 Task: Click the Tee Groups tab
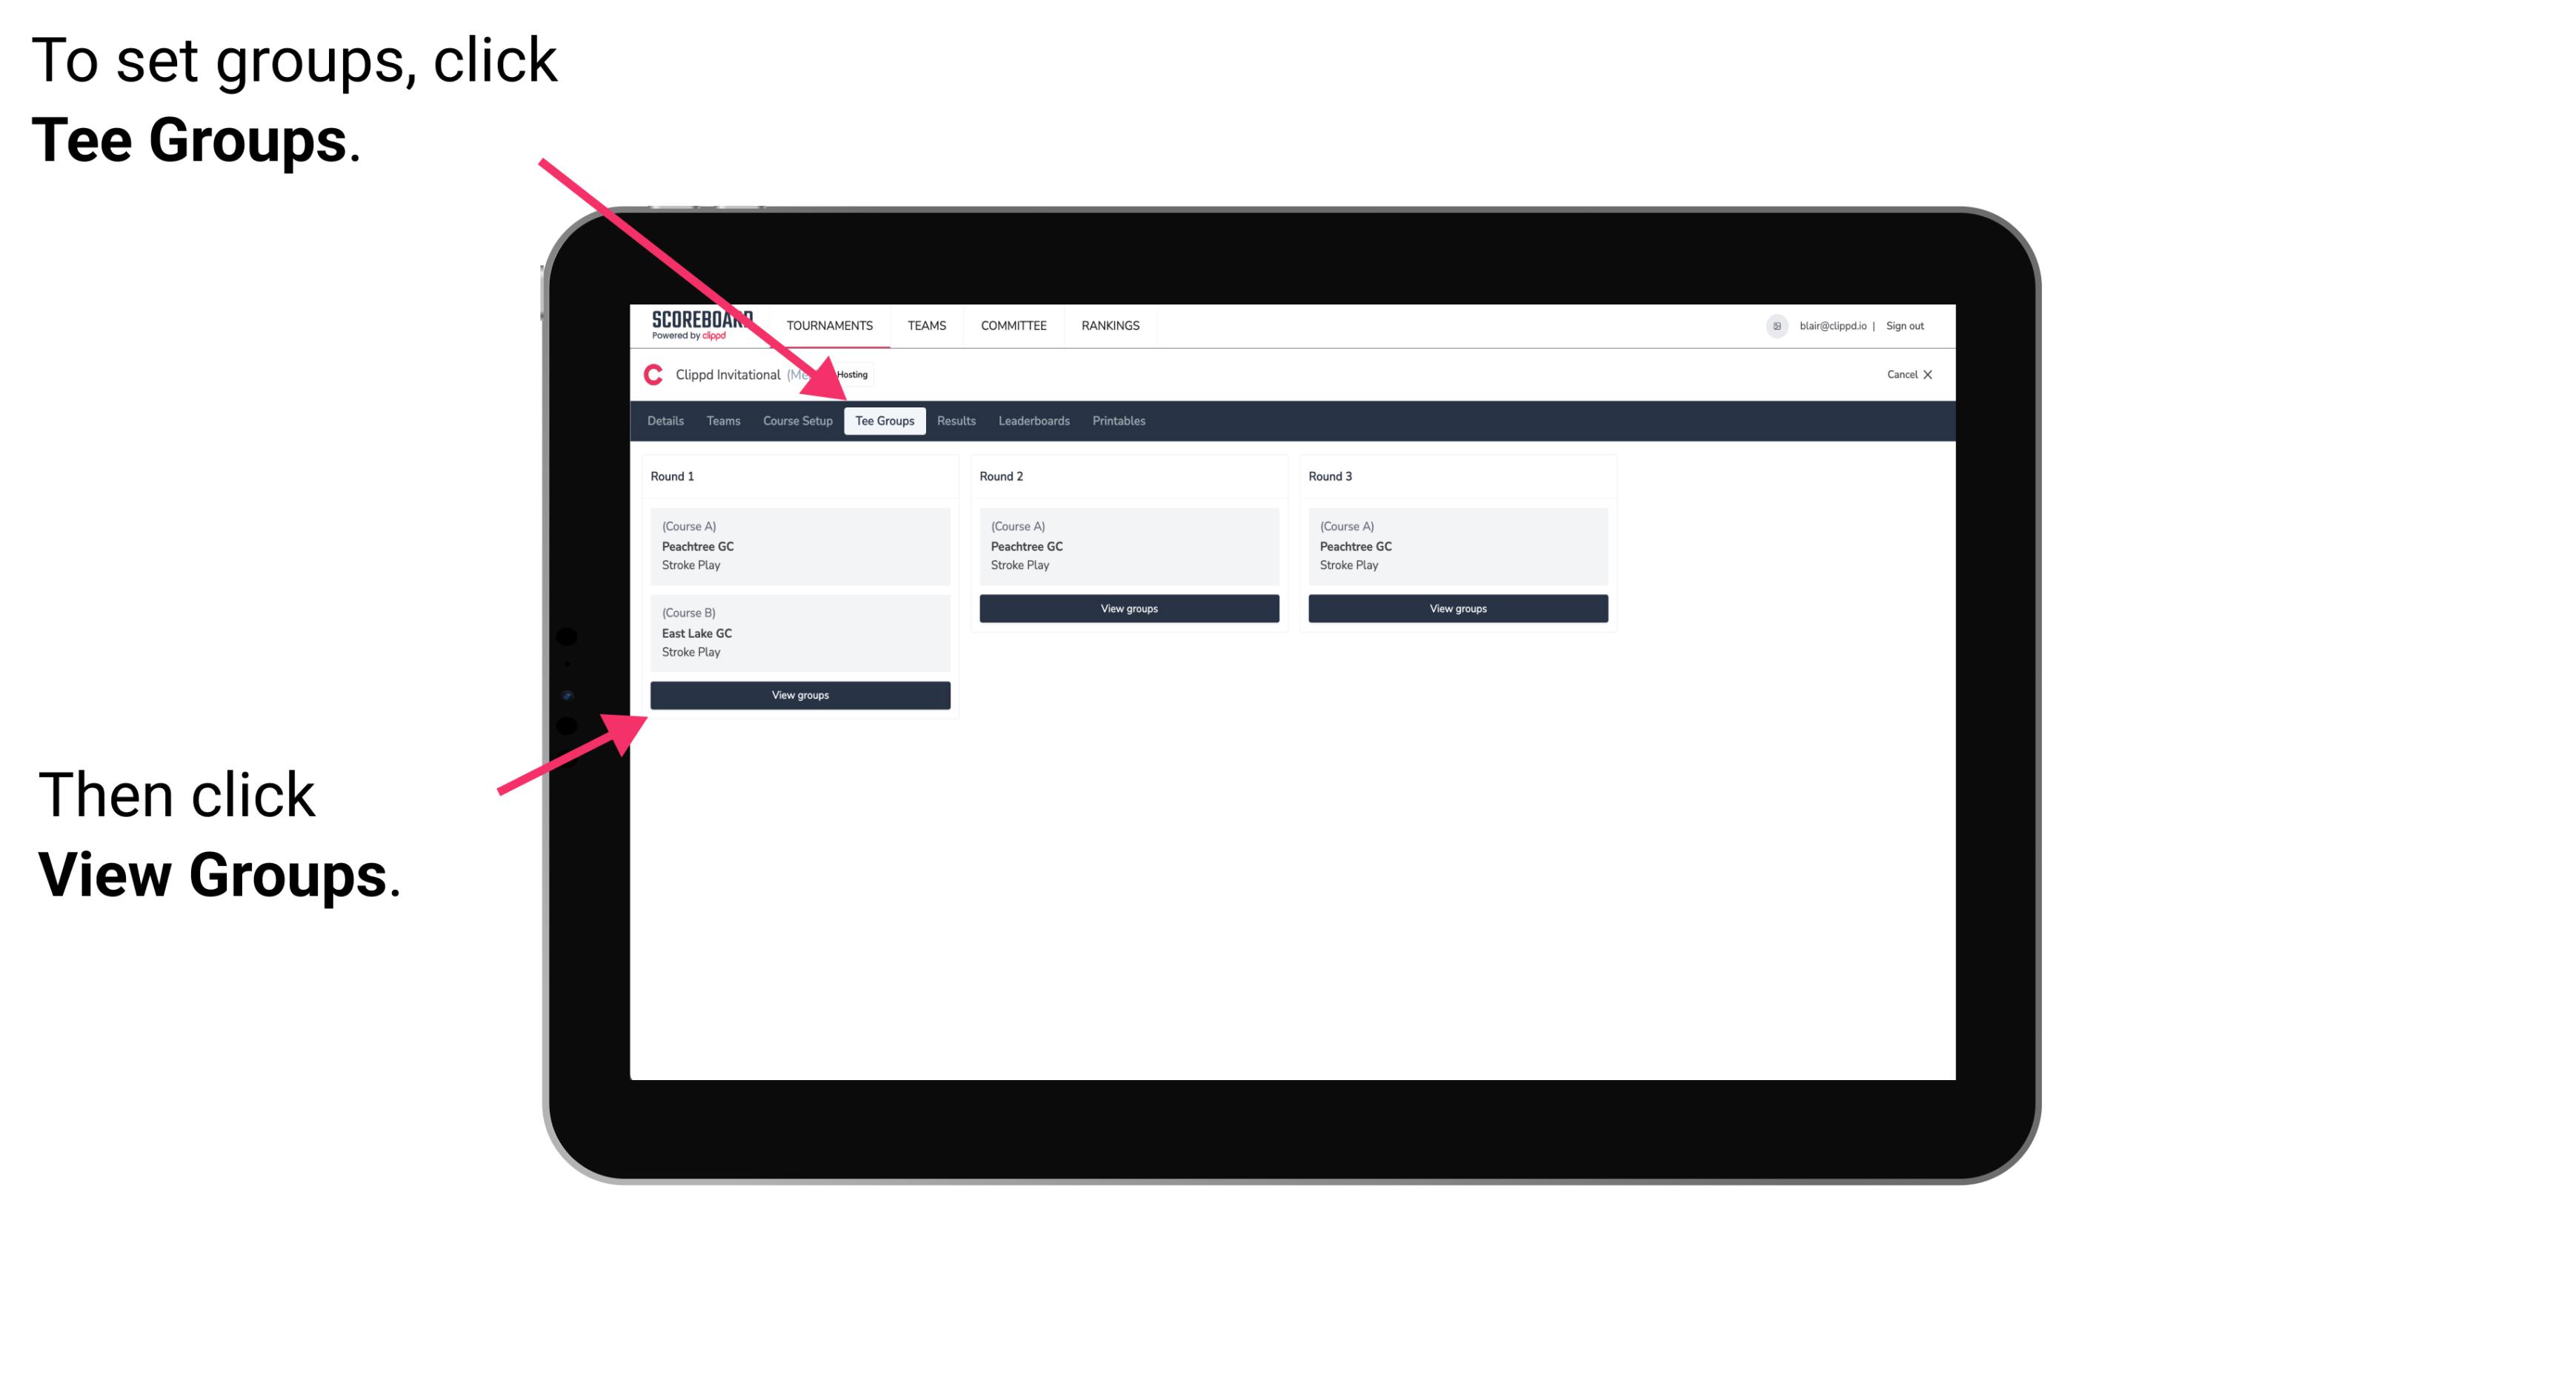[x=885, y=422]
